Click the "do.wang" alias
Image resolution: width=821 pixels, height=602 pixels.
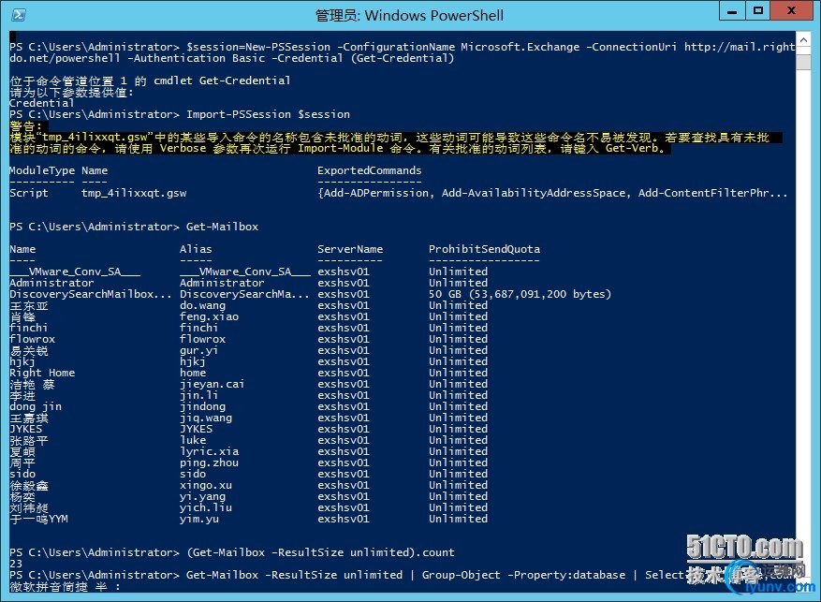202,306
